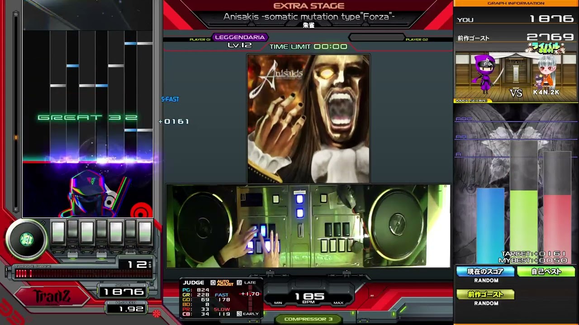The image size is (579, 325).
Task: Select the 現在のスコア graph option
Action: tap(485, 272)
